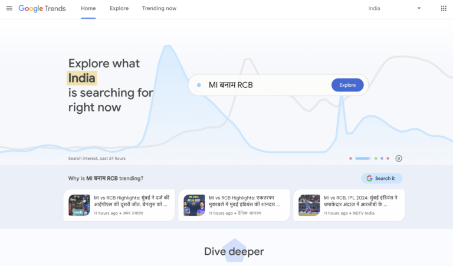The height and width of the screenshot is (266, 453).
Task: Pause the trending carousel
Action: 399,158
